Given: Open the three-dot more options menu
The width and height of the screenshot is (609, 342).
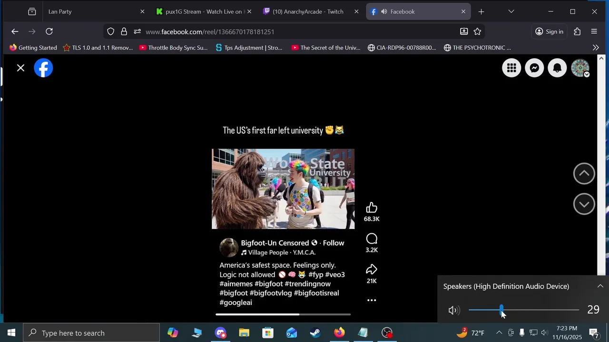Looking at the screenshot, I should (372, 300).
